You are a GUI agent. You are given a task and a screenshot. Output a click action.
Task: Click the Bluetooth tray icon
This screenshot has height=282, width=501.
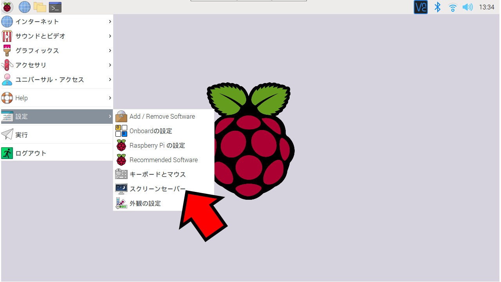click(x=438, y=7)
